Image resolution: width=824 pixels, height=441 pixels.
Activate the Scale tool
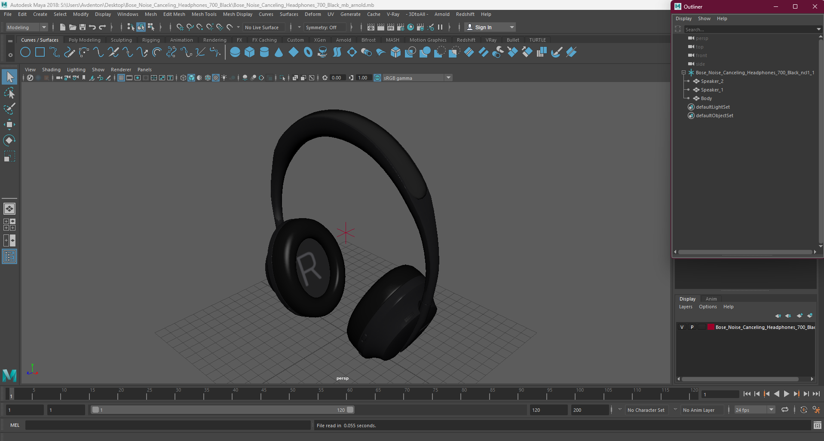point(9,156)
